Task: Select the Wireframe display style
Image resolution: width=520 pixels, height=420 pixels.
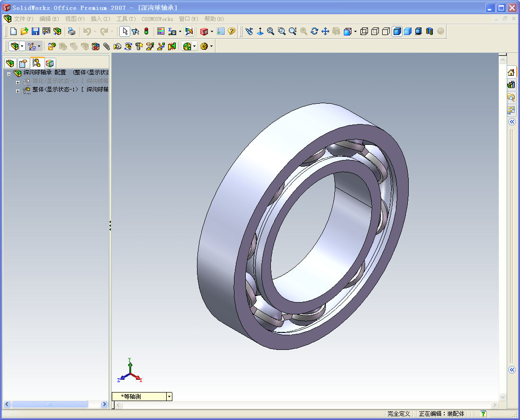Action: click(364, 32)
